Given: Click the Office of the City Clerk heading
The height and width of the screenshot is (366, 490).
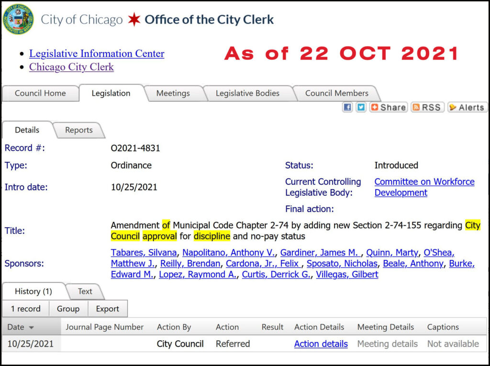Looking at the screenshot, I should click(209, 20).
